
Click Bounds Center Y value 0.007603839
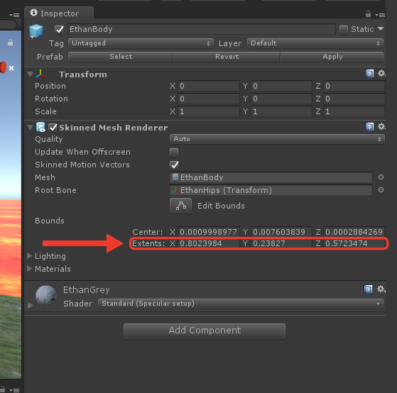281,232
